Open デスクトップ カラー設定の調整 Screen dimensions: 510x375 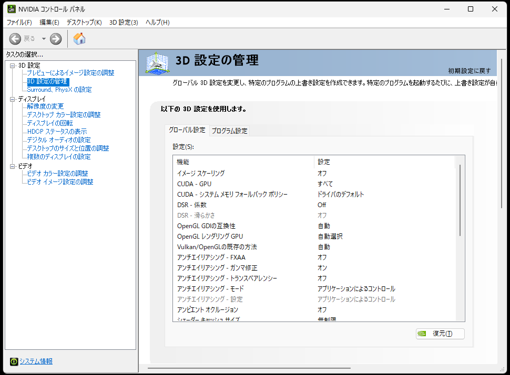click(x=64, y=115)
